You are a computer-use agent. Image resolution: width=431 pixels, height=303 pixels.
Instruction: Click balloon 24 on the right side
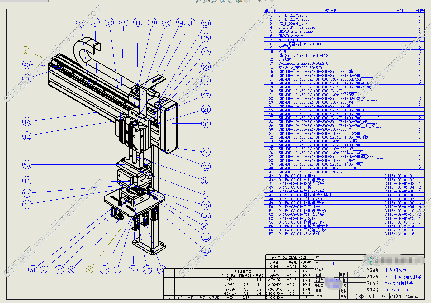(x=206, y=152)
